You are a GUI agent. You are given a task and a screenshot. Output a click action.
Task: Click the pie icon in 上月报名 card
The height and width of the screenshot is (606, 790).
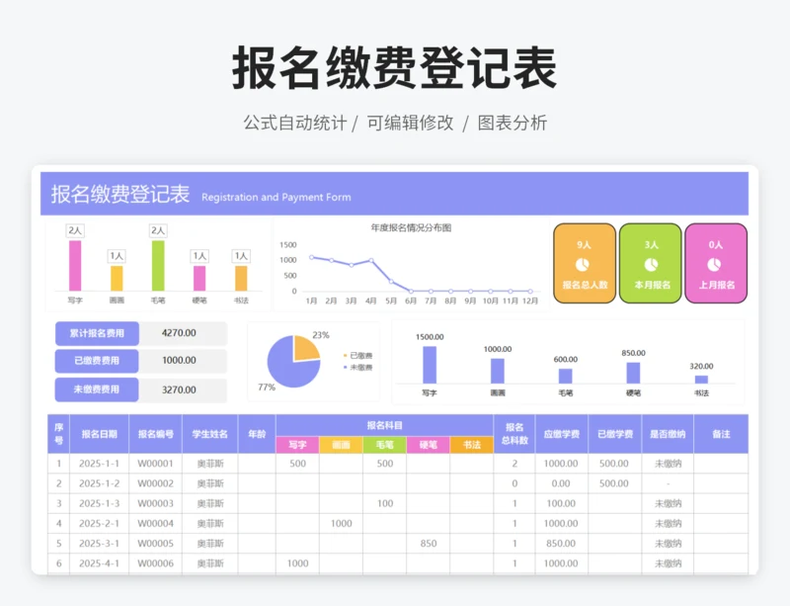716,264
